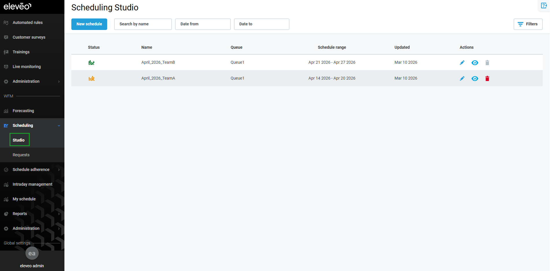Open the Date from picker
The image size is (550, 271).
(203, 24)
